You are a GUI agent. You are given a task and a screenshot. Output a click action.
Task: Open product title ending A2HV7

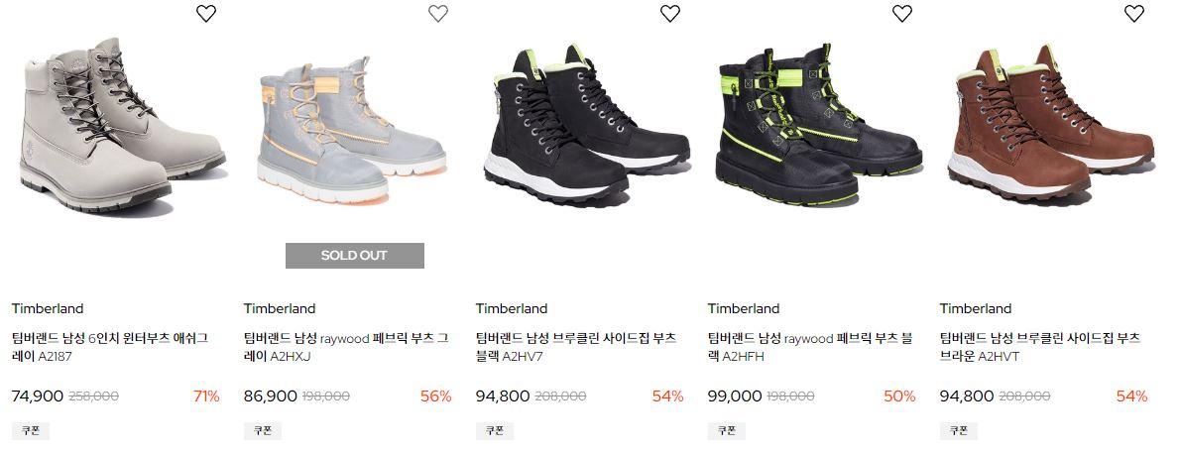pos(576,347)
